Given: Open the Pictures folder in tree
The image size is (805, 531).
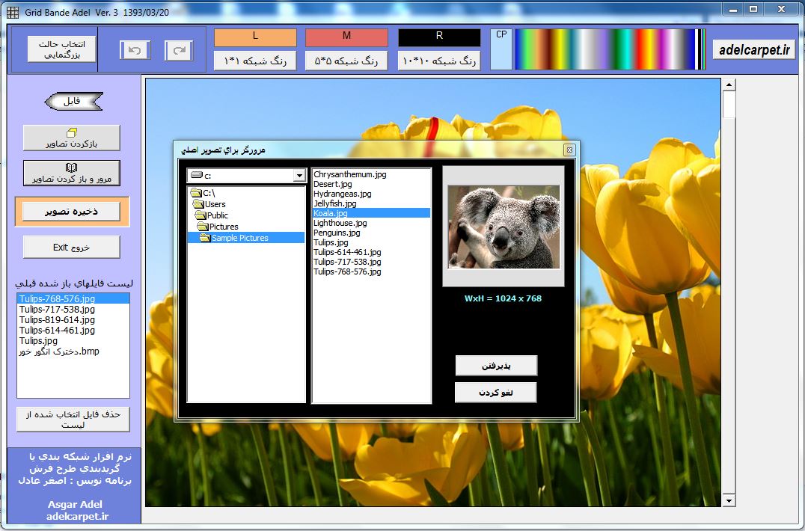Looking at the screenshot, I should (x=224, y=227).
